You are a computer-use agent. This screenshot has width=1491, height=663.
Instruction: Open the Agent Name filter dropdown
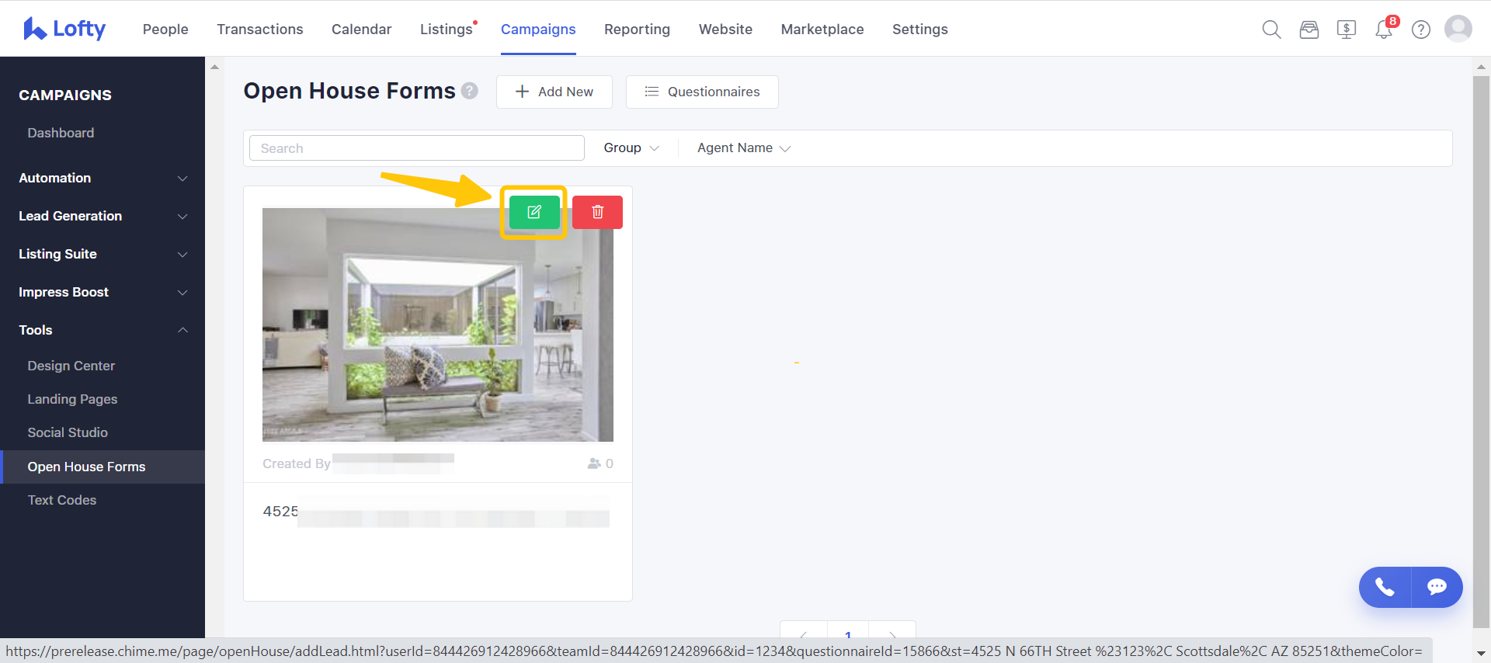(x=743, y=148)
